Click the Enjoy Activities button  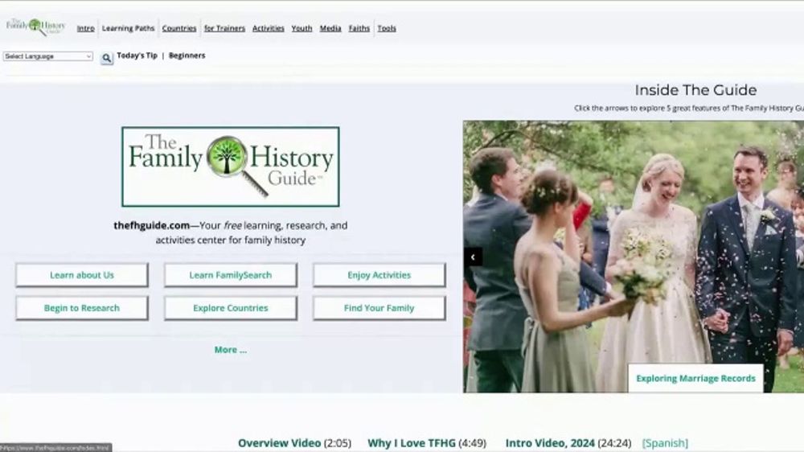(x=379, y=275)
